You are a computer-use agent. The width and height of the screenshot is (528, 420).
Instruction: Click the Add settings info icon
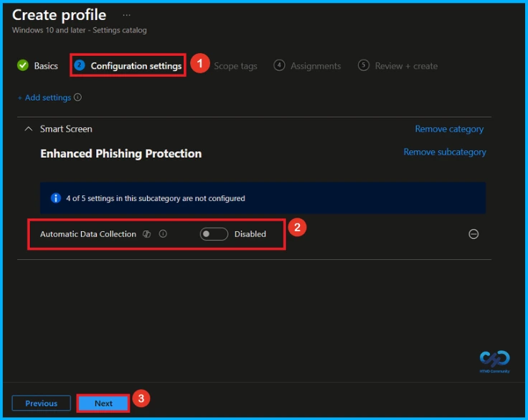point(77,98)
